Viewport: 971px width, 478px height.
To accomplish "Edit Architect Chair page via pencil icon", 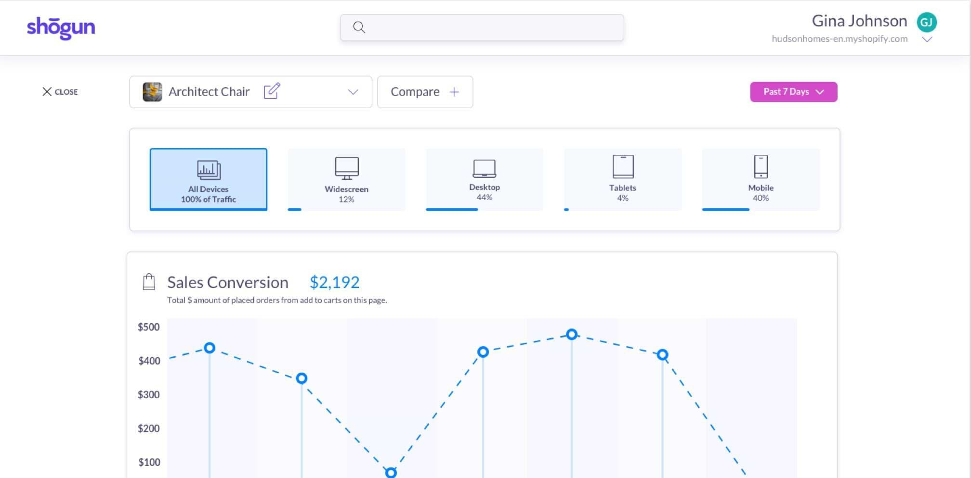I will point(272,91).
